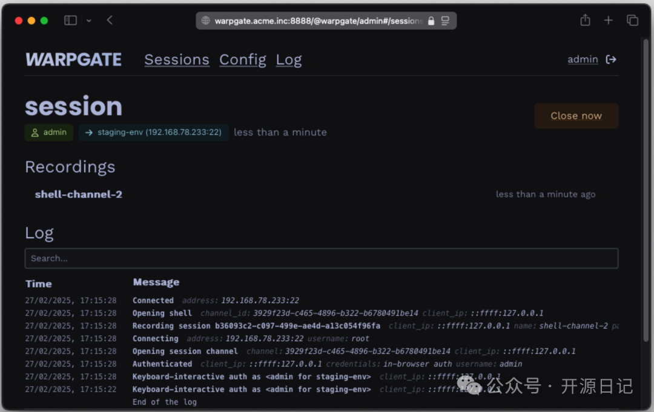The height and width of the screenshot is (412, 654).
Task: Open the Config page
Action: [243, 60]
